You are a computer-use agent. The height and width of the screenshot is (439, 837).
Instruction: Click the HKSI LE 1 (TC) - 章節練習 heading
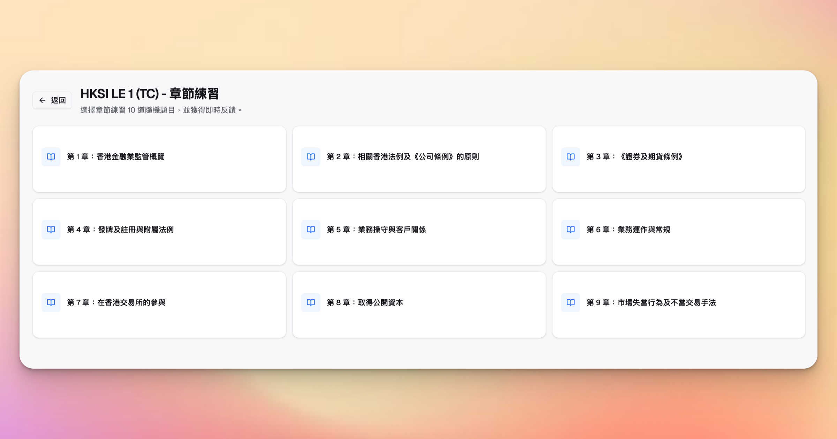coord(150,94)
